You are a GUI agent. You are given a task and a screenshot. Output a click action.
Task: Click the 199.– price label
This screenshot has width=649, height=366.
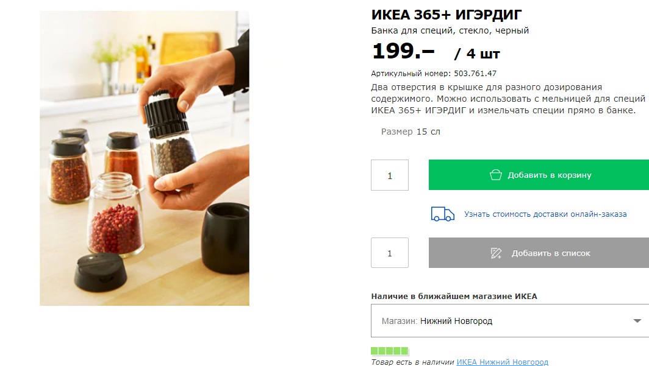pos(403,51)
